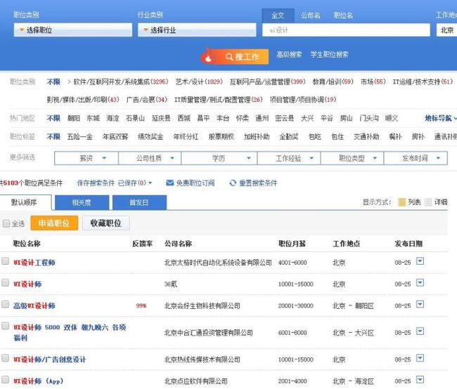Screen dimensions: 457x389
Task: Switch to 详细 detail view icon
Action: [x=428, y=202]
